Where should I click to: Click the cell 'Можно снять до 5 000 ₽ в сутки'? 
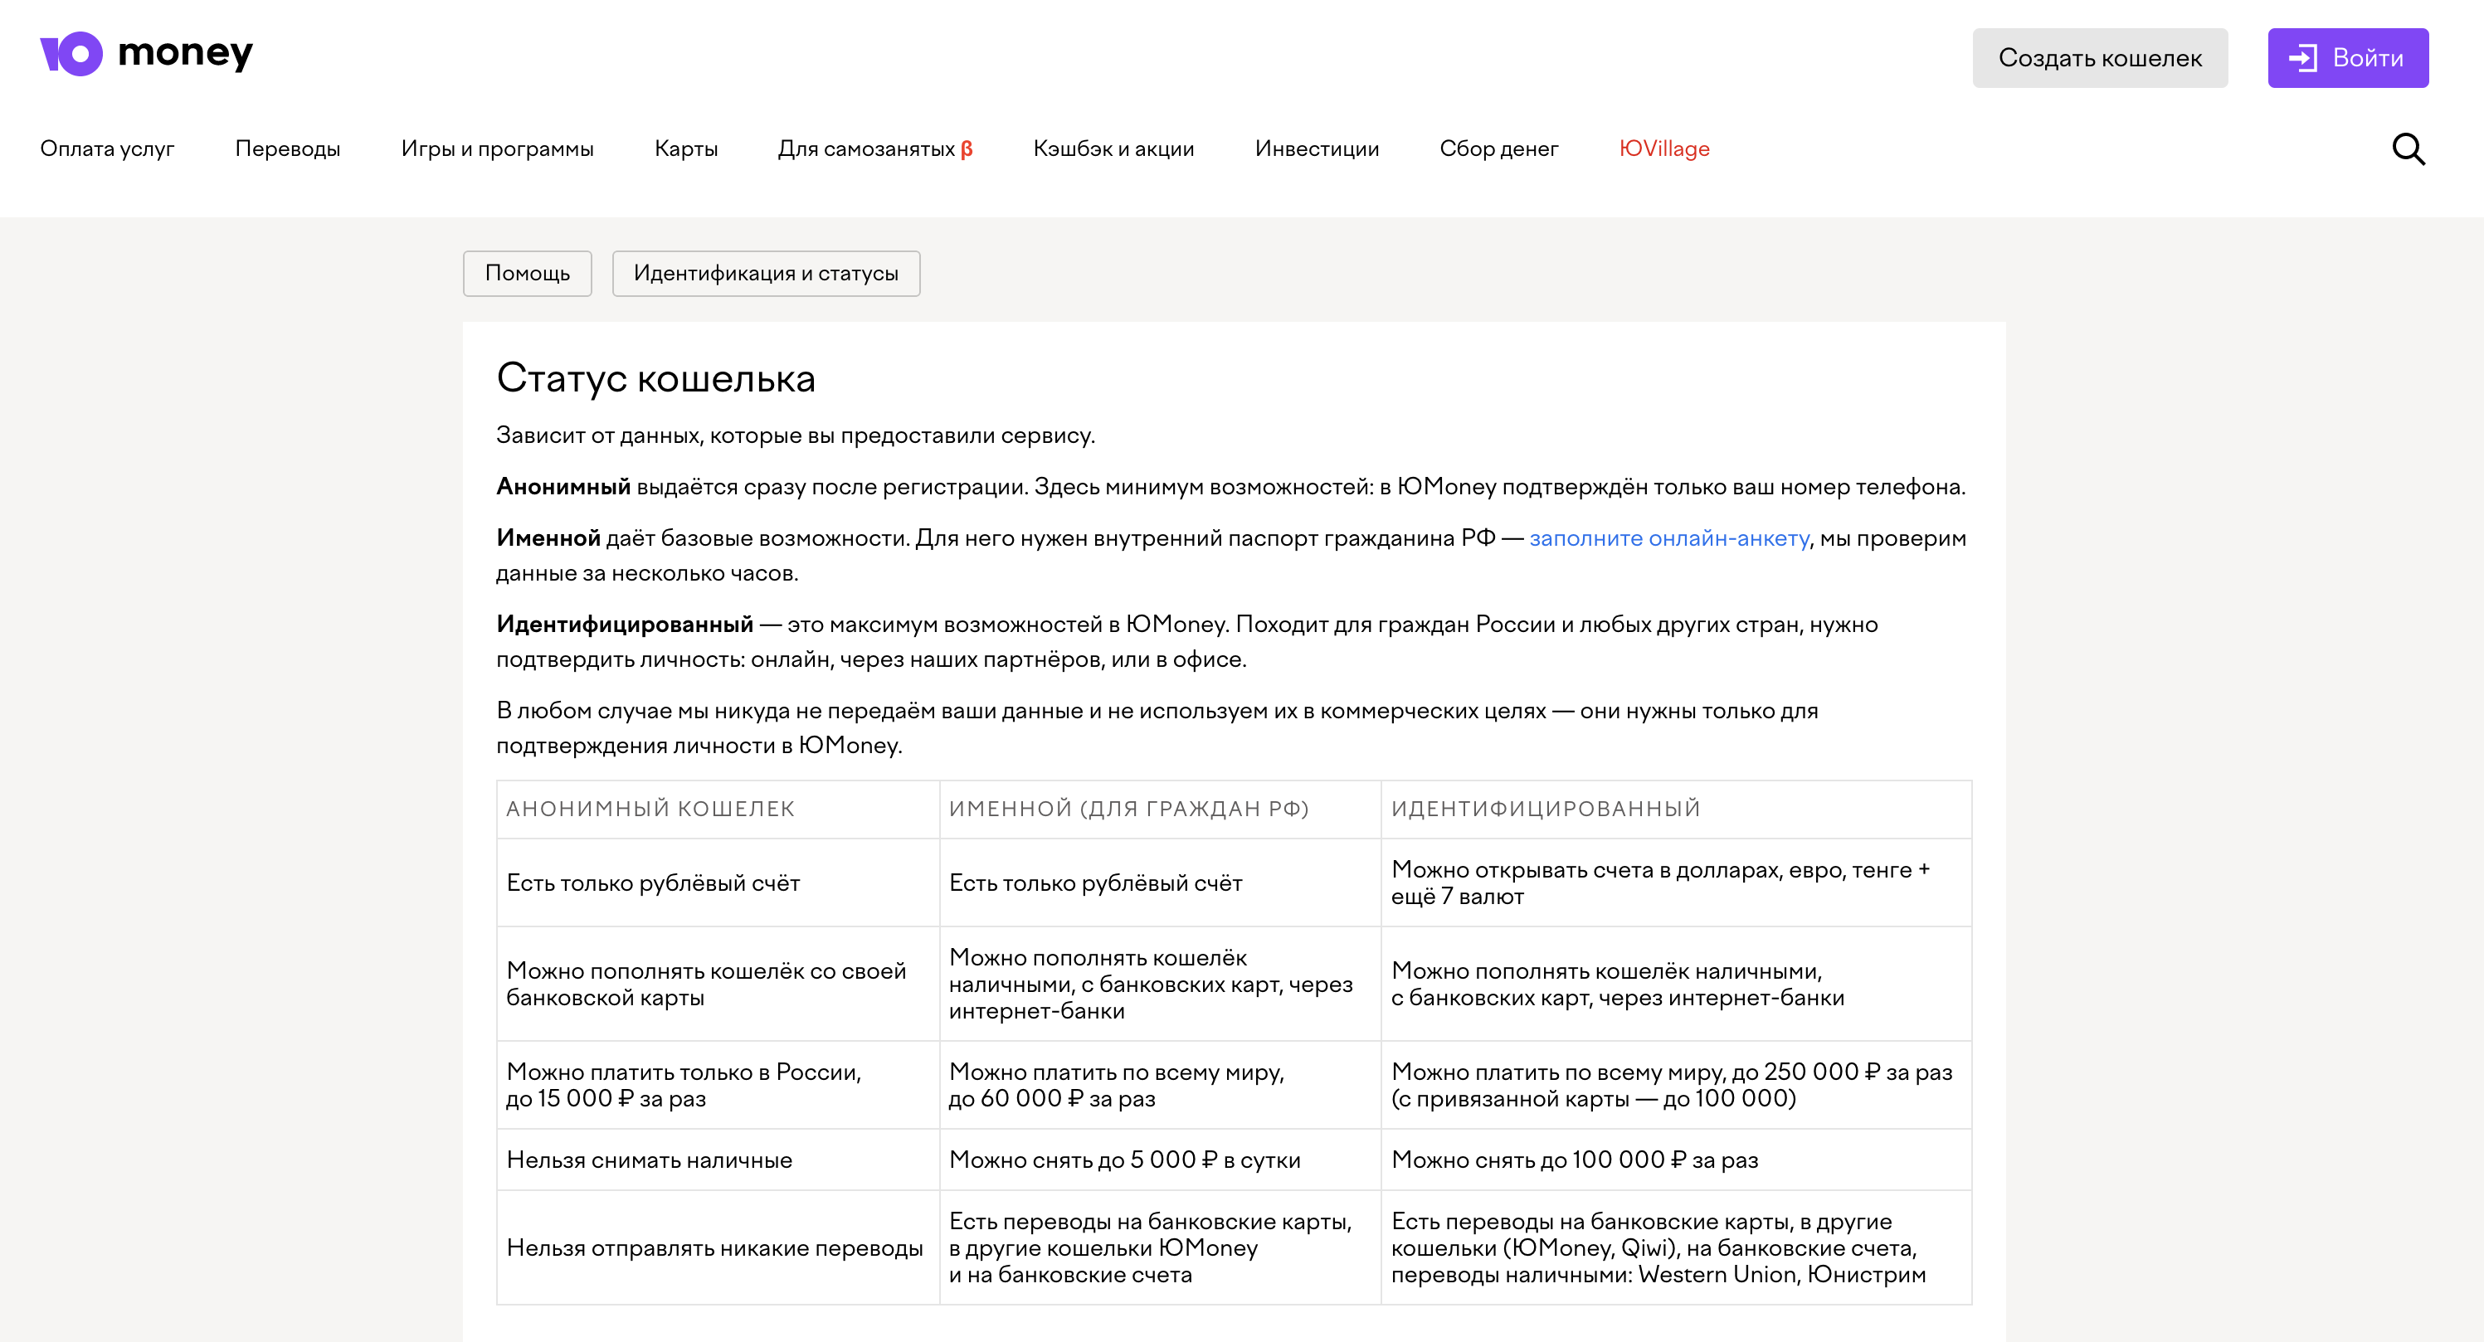pos(1159,1160)
